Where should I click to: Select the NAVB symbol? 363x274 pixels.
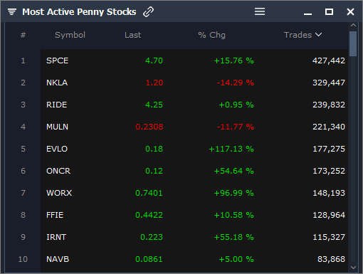(58, 259)
